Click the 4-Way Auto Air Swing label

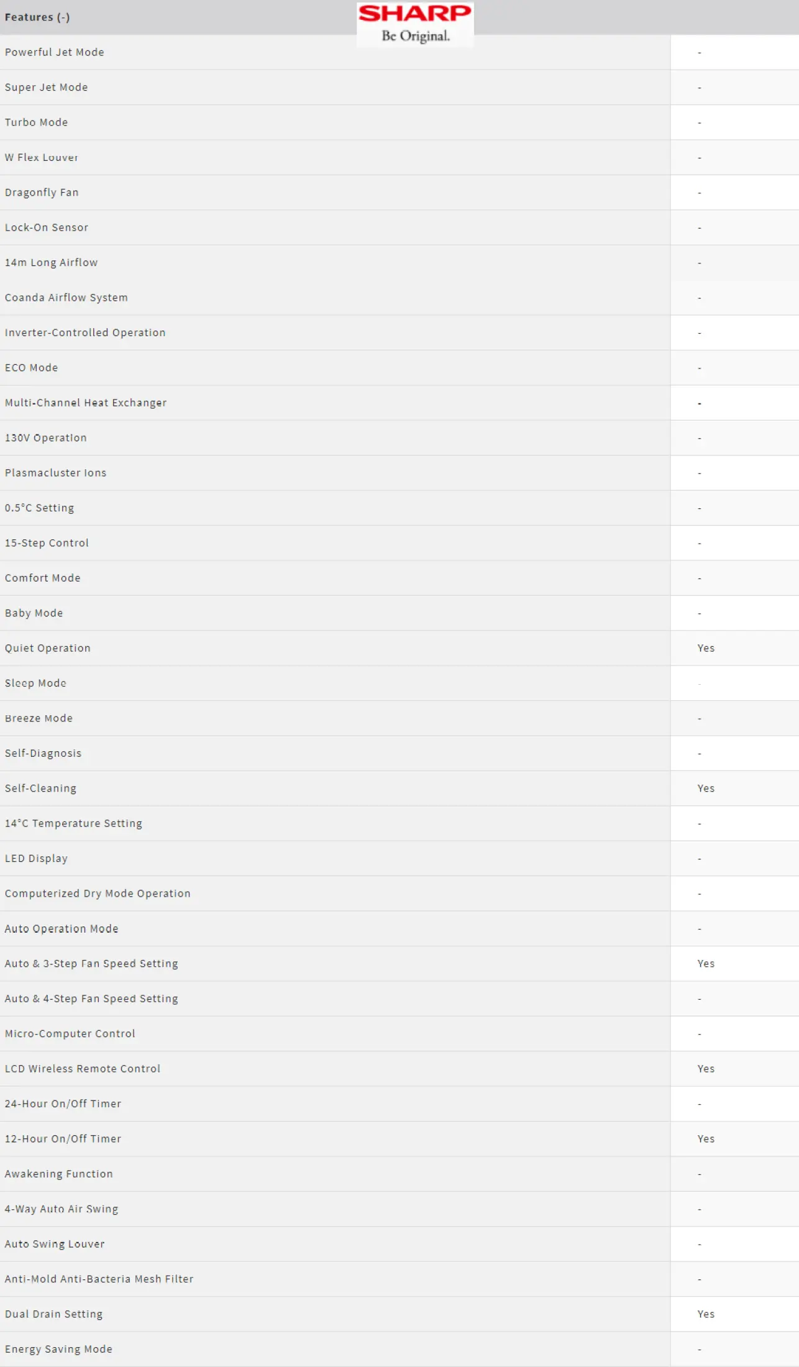coord(62,1209)
